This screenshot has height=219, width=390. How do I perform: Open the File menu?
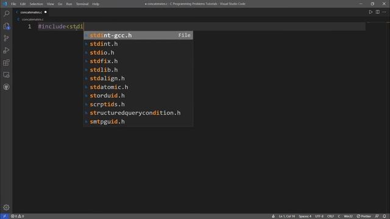click(13, 4)
